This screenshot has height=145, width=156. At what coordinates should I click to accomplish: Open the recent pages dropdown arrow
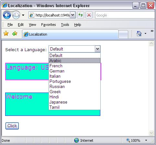23,15
